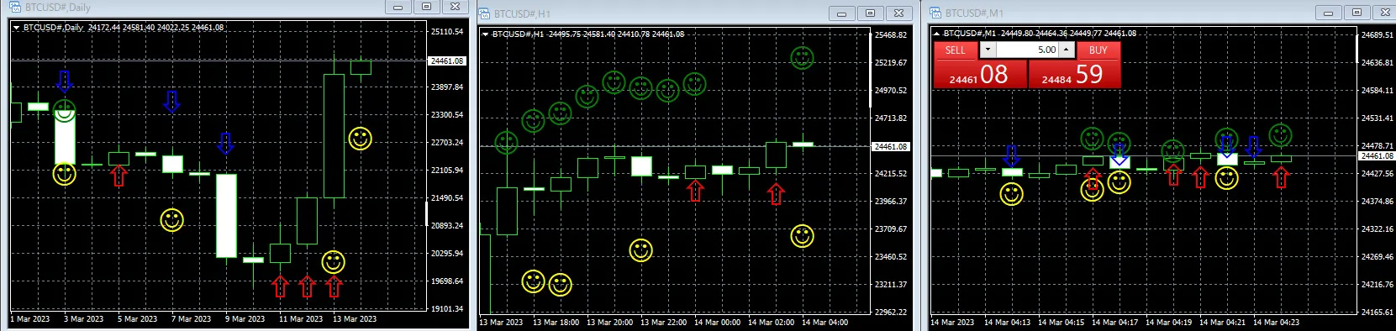
Task: Expand one-click trading triangle in Daily chart
Action: pos(17,28)
